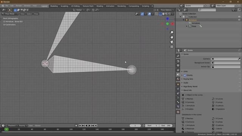
Task: Enable solid viewport shading
Action: pos(163,14)
